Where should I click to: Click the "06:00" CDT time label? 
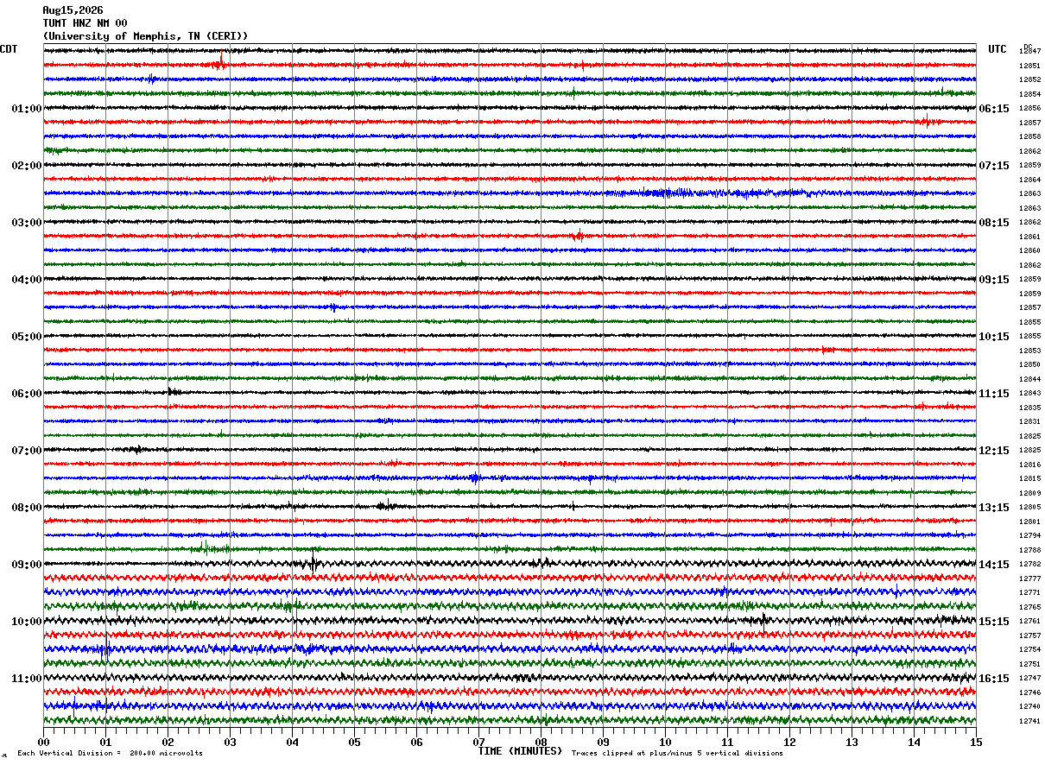[27, 394]
